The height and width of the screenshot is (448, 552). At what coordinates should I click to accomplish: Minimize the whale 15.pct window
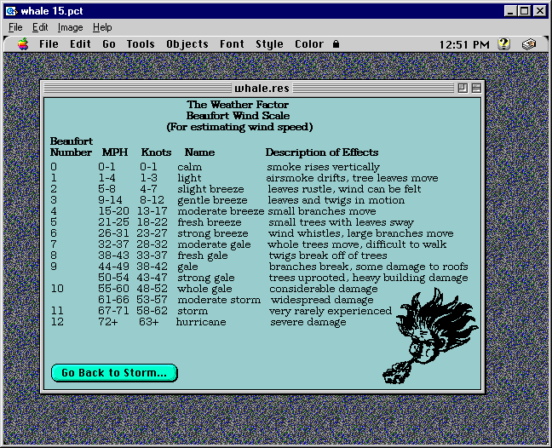pyautogui.click(x=511, y=11)
